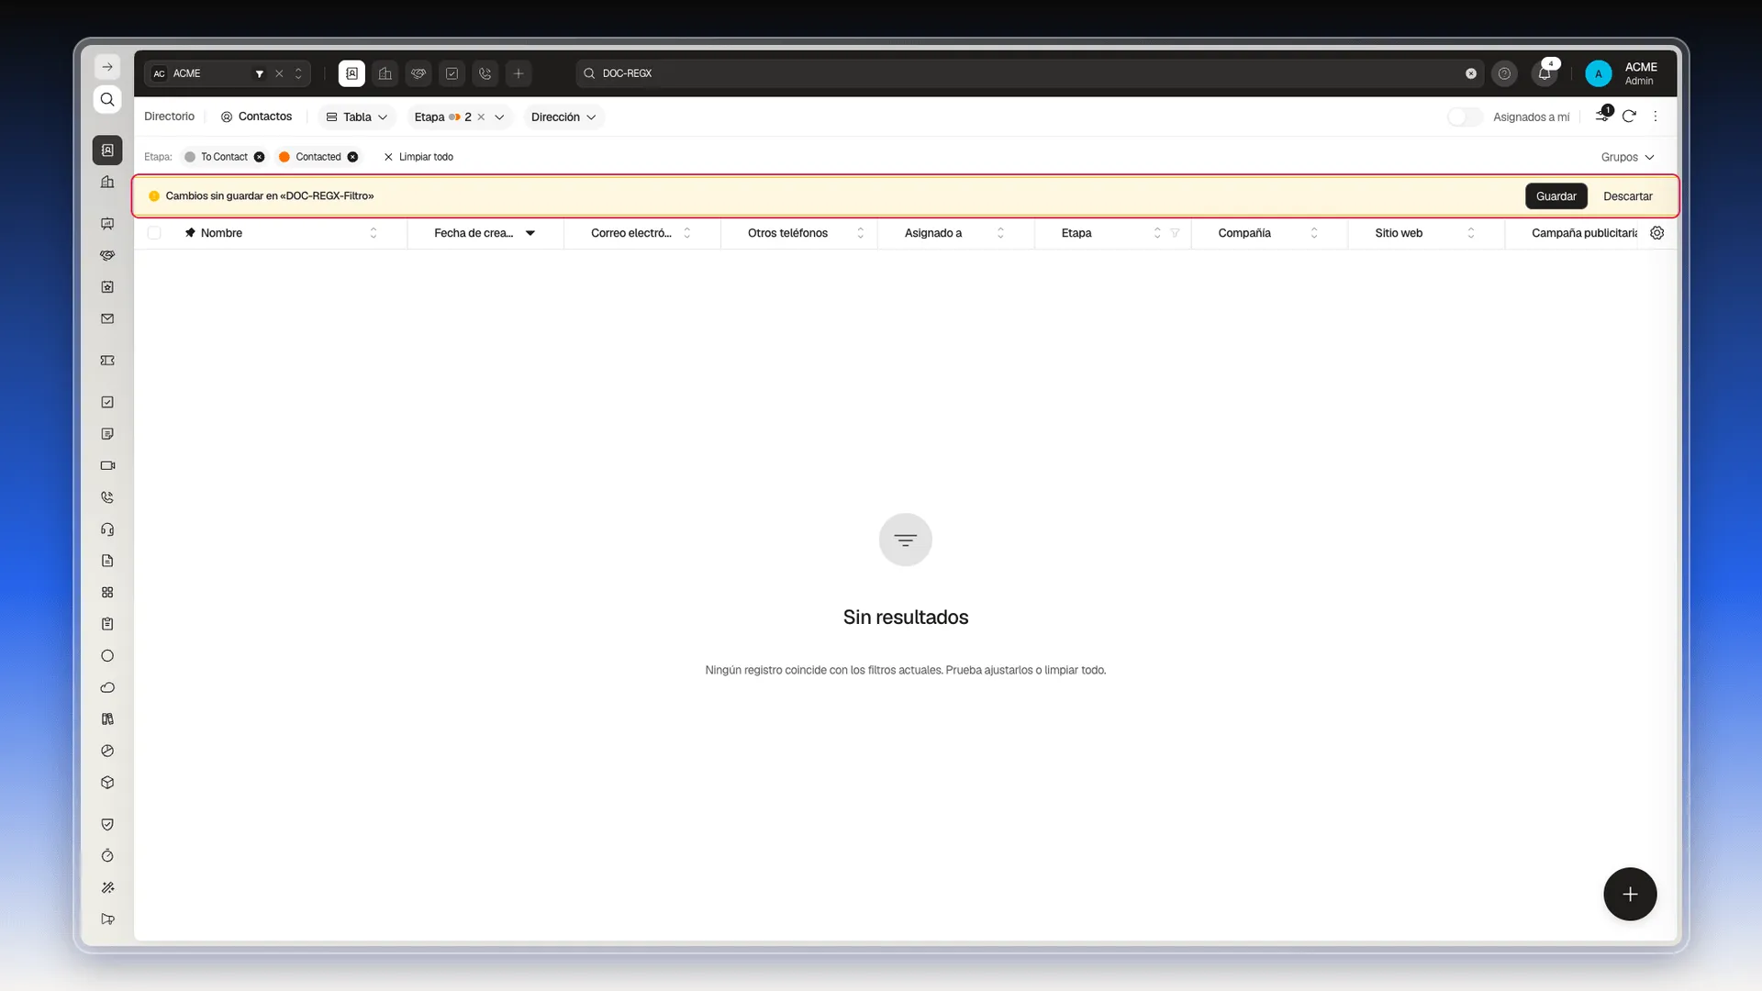Image resolution: width=1762 pixels, height=991 pixels.
Task: Open the sidebar search icon
Action: click(107, 100)
